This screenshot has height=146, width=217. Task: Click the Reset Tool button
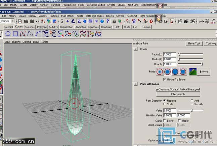click(x=194, y=43)
